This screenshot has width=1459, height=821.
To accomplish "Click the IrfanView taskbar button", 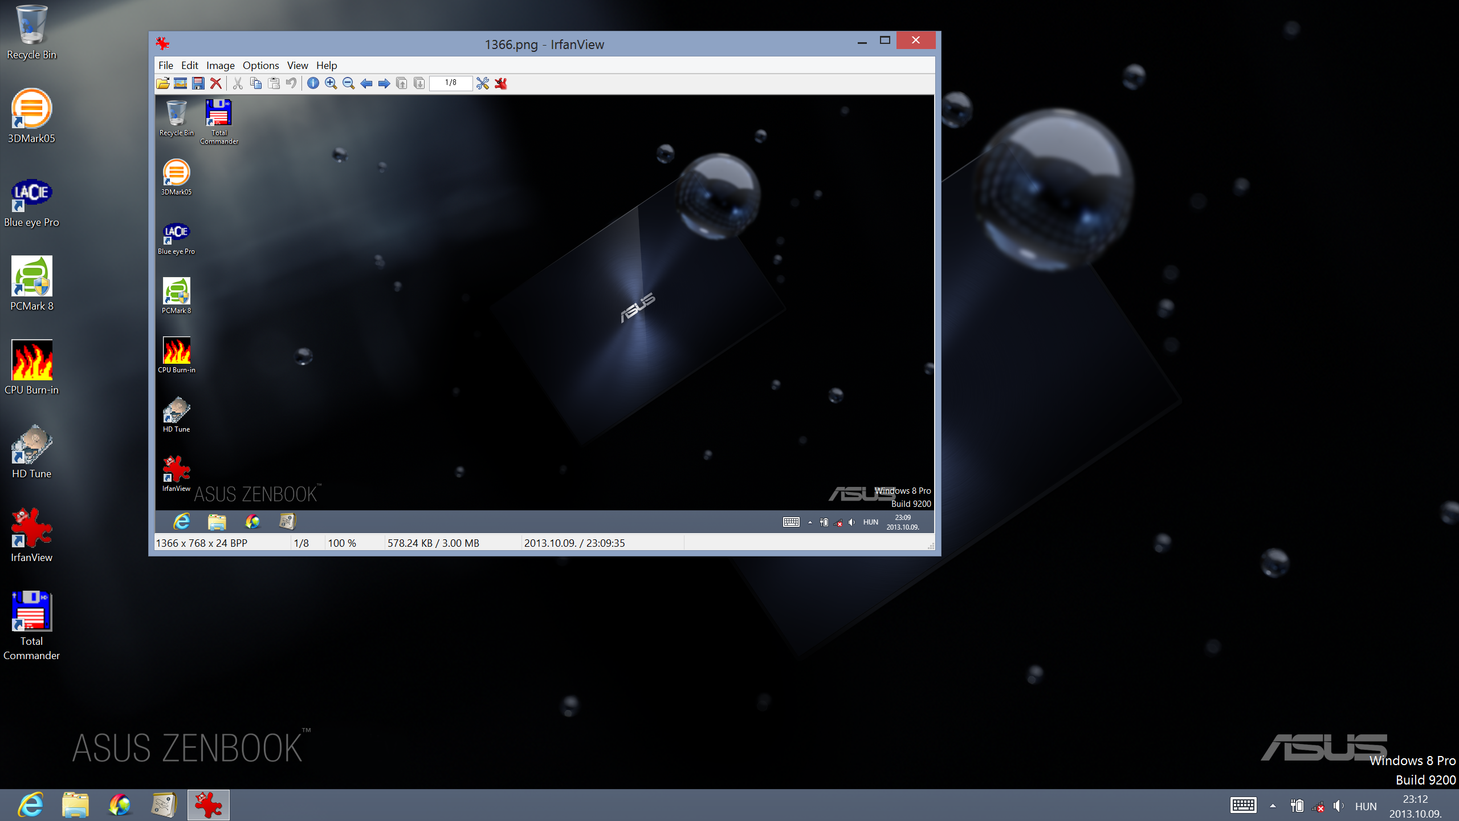I will point(209,805).
